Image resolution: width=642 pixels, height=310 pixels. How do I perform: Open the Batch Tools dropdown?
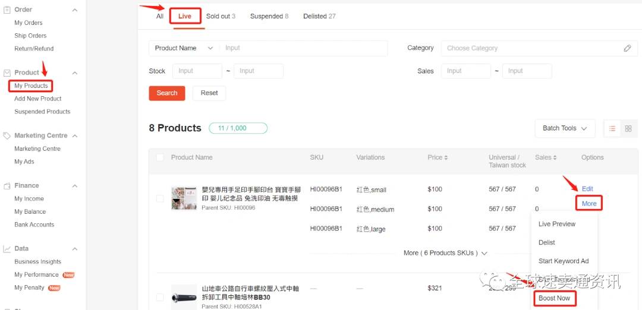tap(565, 128)
